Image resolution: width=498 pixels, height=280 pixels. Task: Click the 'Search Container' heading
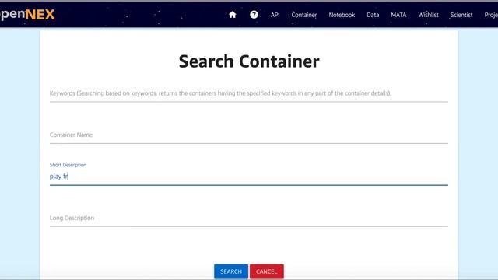(249, 61)
